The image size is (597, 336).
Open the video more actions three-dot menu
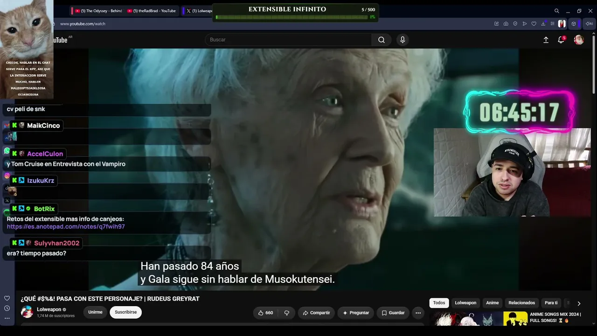[x=418, y=313]
